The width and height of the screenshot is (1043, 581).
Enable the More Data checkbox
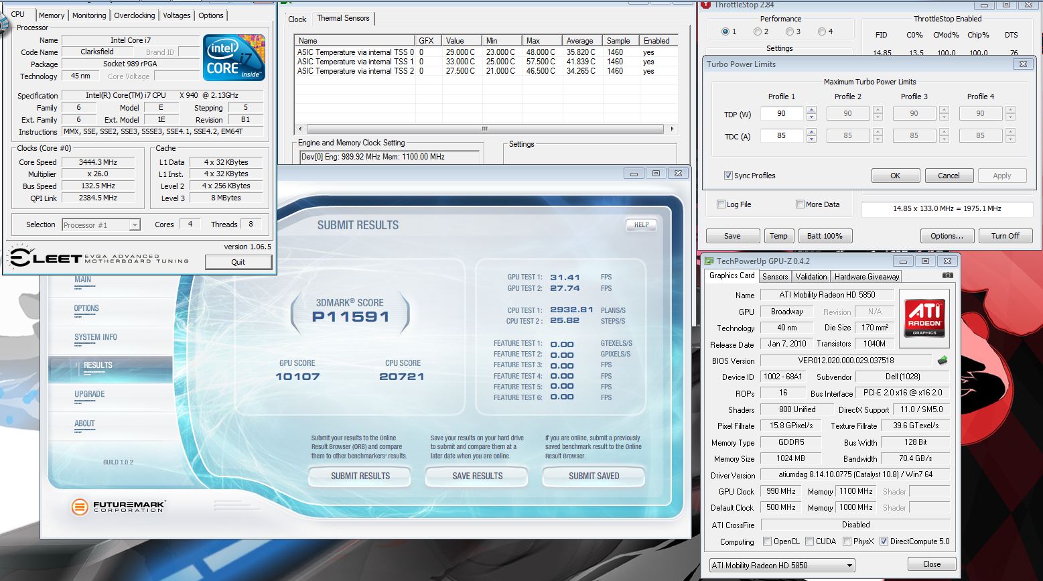tap(800, 204)
